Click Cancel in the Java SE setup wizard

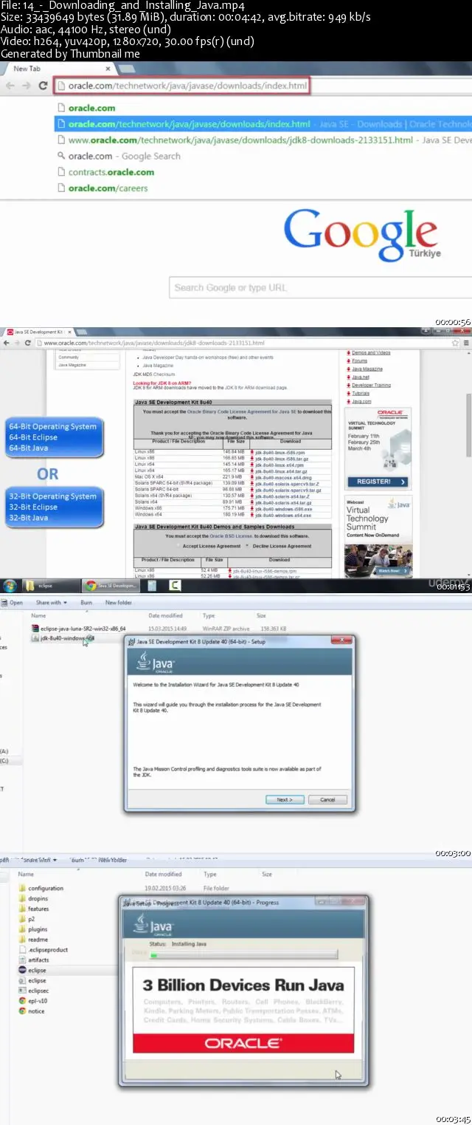327,799
